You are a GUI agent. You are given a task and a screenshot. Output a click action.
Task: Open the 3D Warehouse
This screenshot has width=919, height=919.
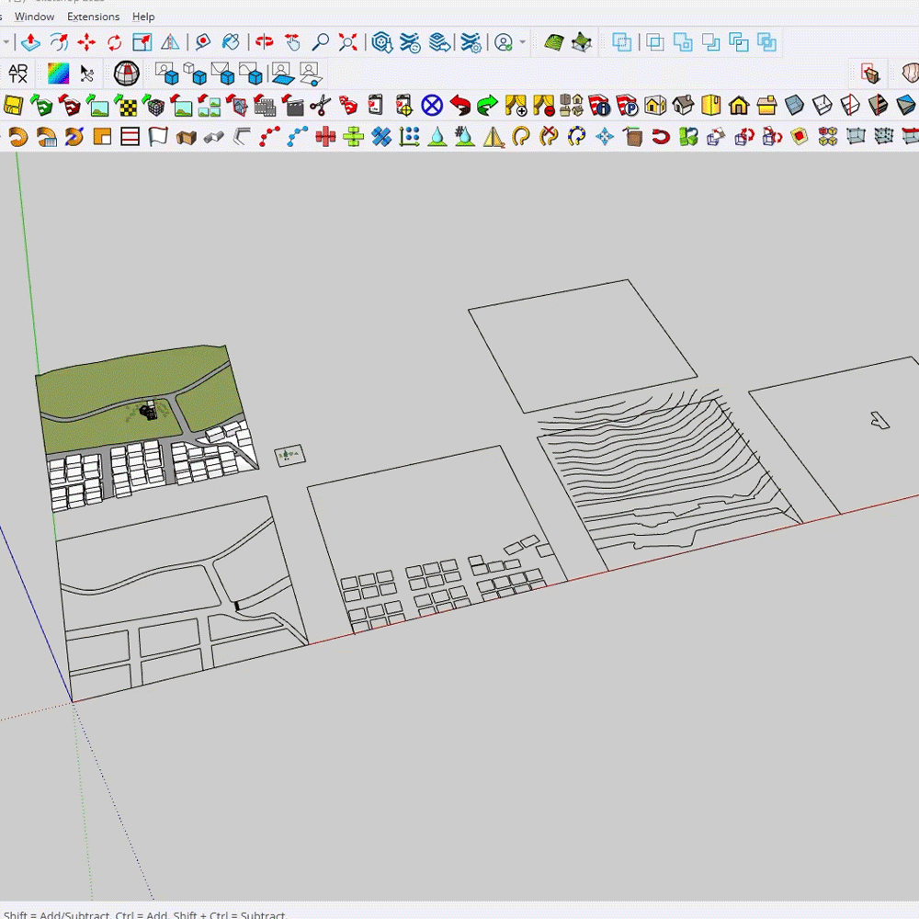click(x=382, y=42)
